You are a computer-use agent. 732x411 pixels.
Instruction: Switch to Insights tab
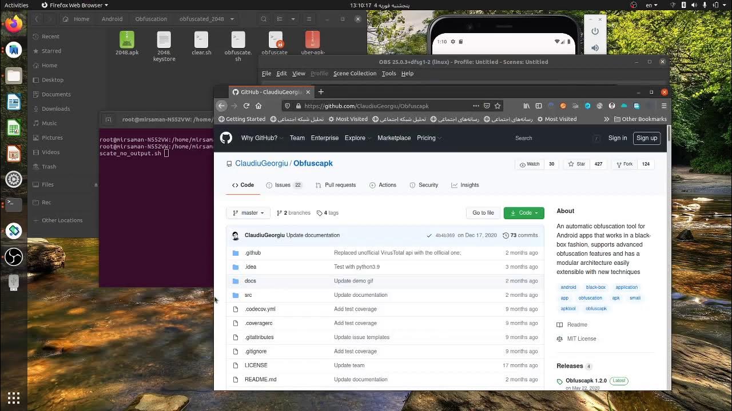pyautogui.click(x=465, y=185)
